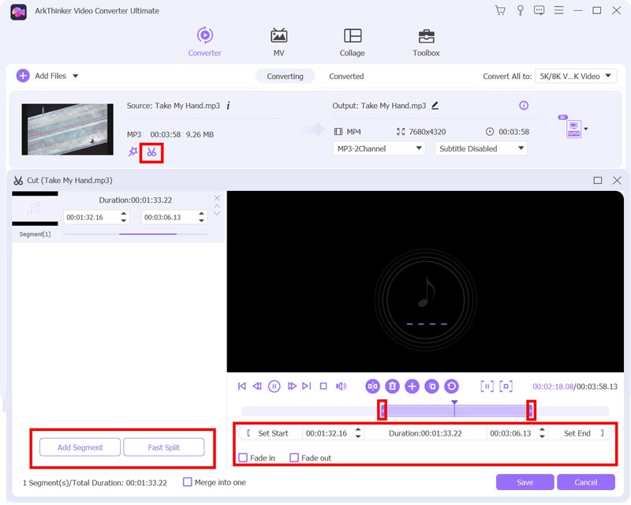This screenshot has width=631, height=505.
Task: Save the cut settings
Action: coord(525,482)
